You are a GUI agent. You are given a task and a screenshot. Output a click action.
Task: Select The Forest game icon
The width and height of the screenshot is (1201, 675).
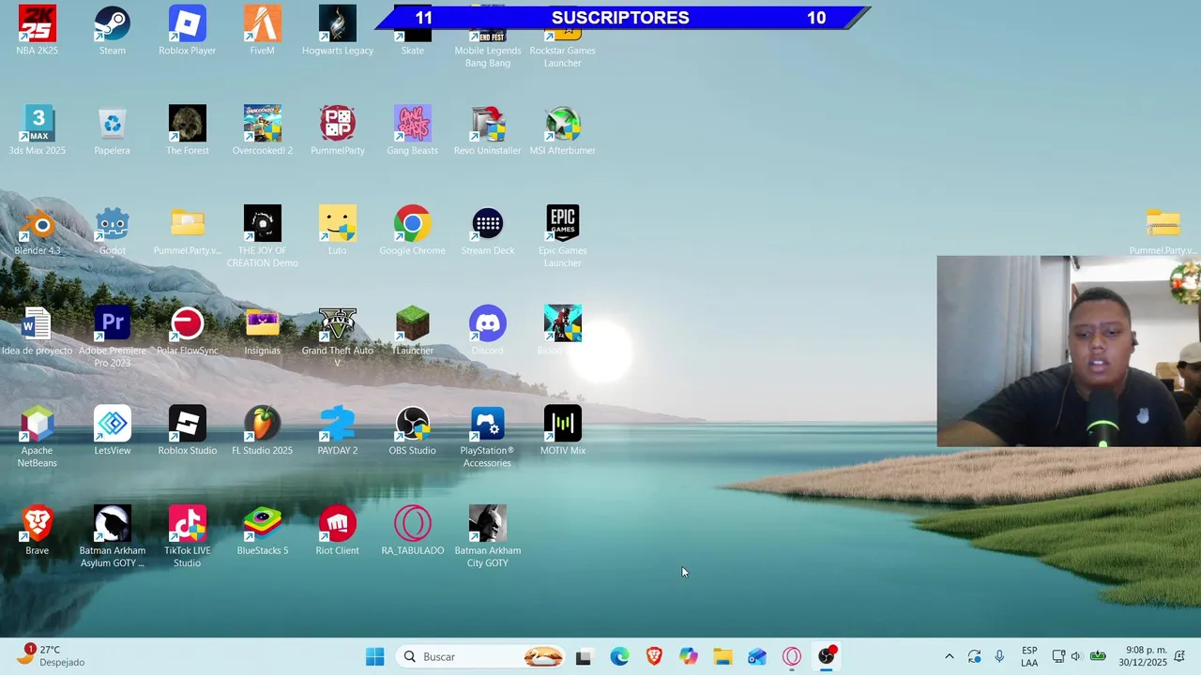[188, 124]
